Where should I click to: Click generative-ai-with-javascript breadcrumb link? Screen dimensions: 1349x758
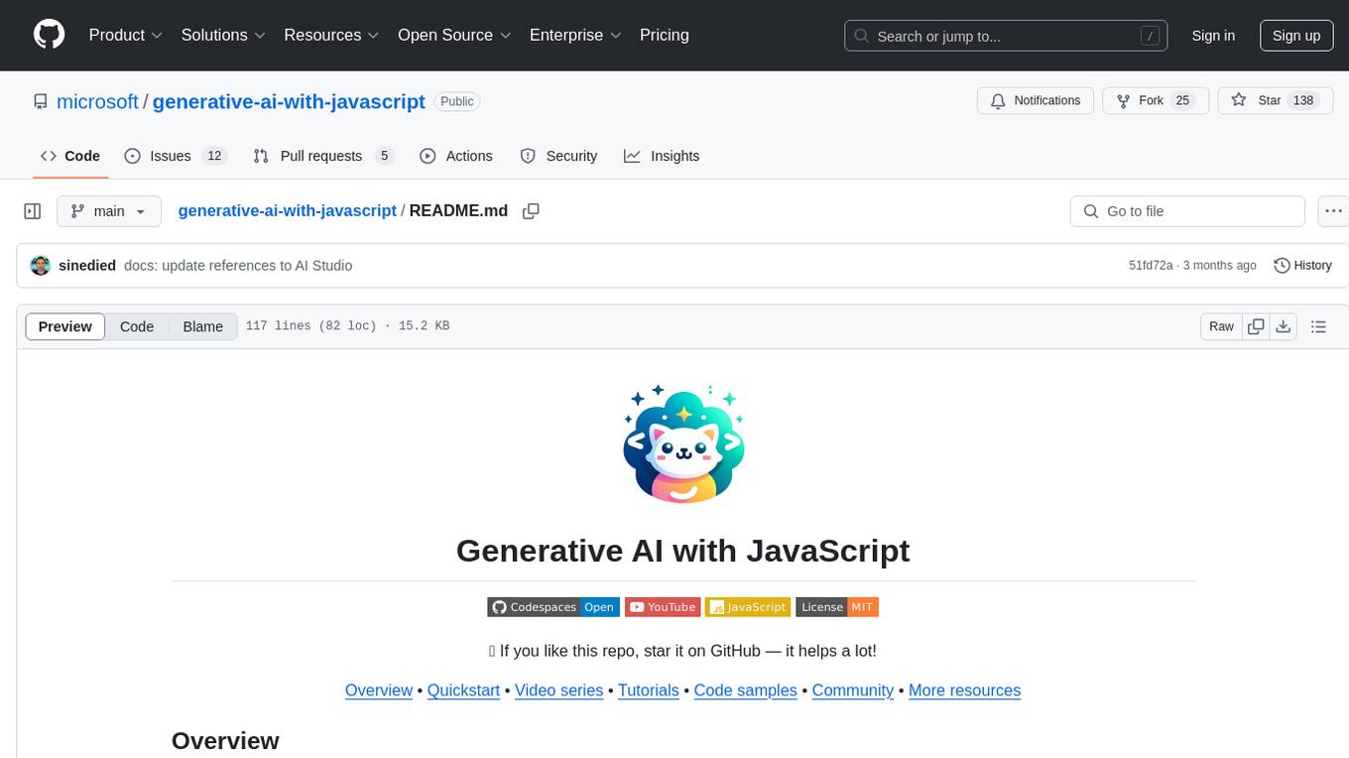(288, 211)
